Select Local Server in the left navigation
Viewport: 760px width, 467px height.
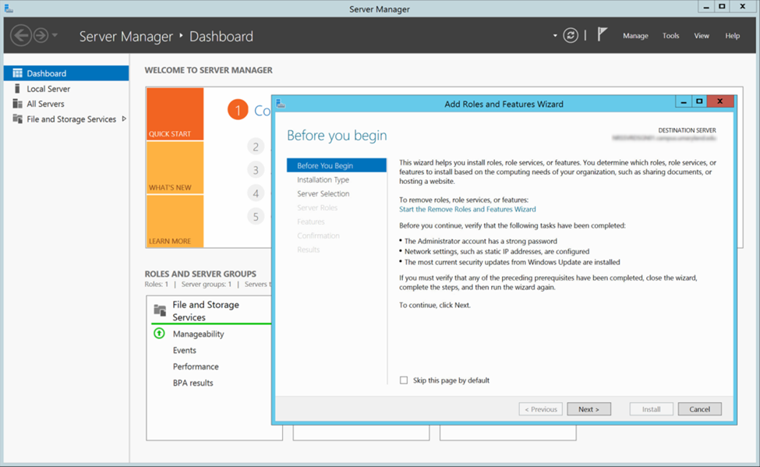[66, 89]
